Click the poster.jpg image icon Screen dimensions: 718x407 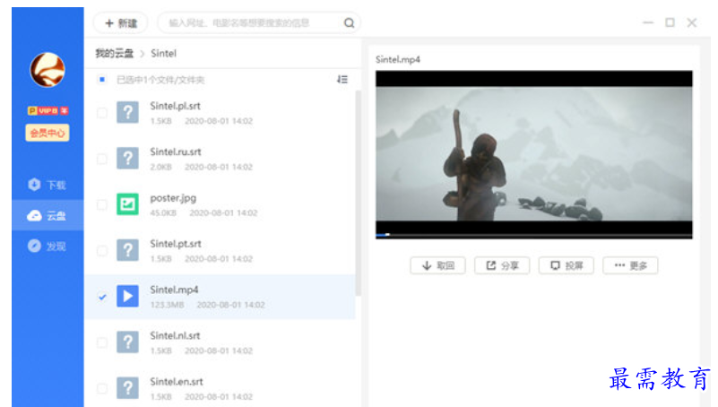click(x=128, y=204)
